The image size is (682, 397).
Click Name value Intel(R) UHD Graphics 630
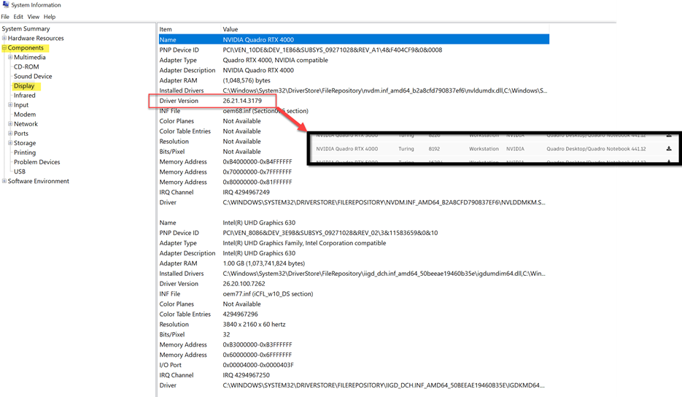(x=259, y=223)
